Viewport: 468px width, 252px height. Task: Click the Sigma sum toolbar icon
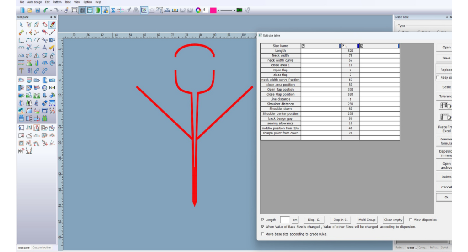pos(113,10)
